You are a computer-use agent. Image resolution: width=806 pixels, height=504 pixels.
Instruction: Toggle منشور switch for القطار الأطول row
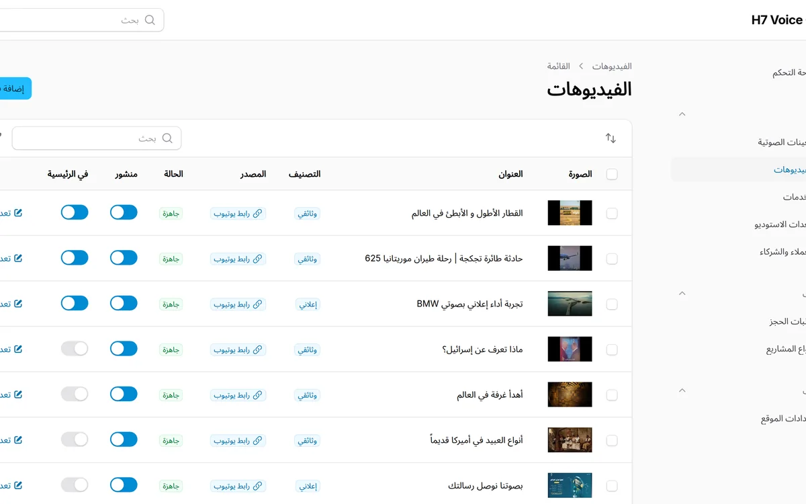(124, 212)
